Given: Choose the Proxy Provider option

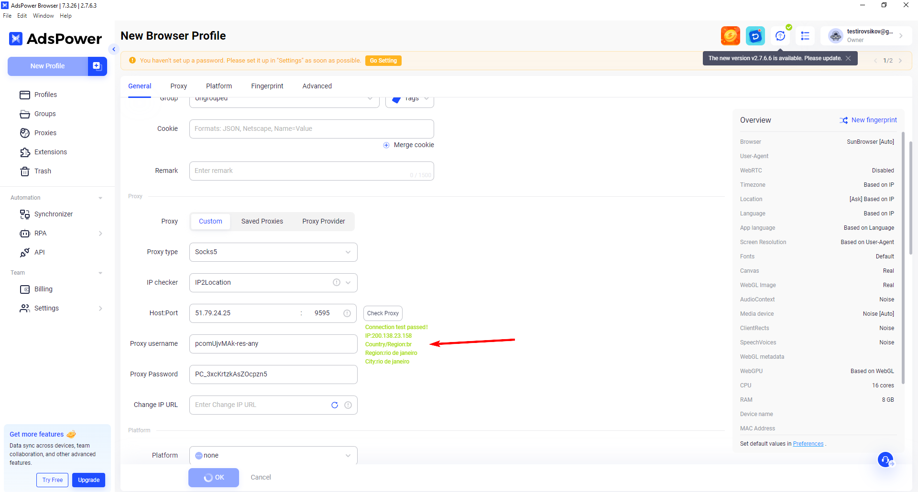Looking at the screenshot, I should click(323, 221).
